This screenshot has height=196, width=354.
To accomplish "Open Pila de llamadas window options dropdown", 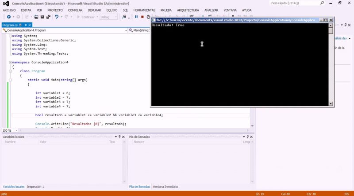I will 244,137.
